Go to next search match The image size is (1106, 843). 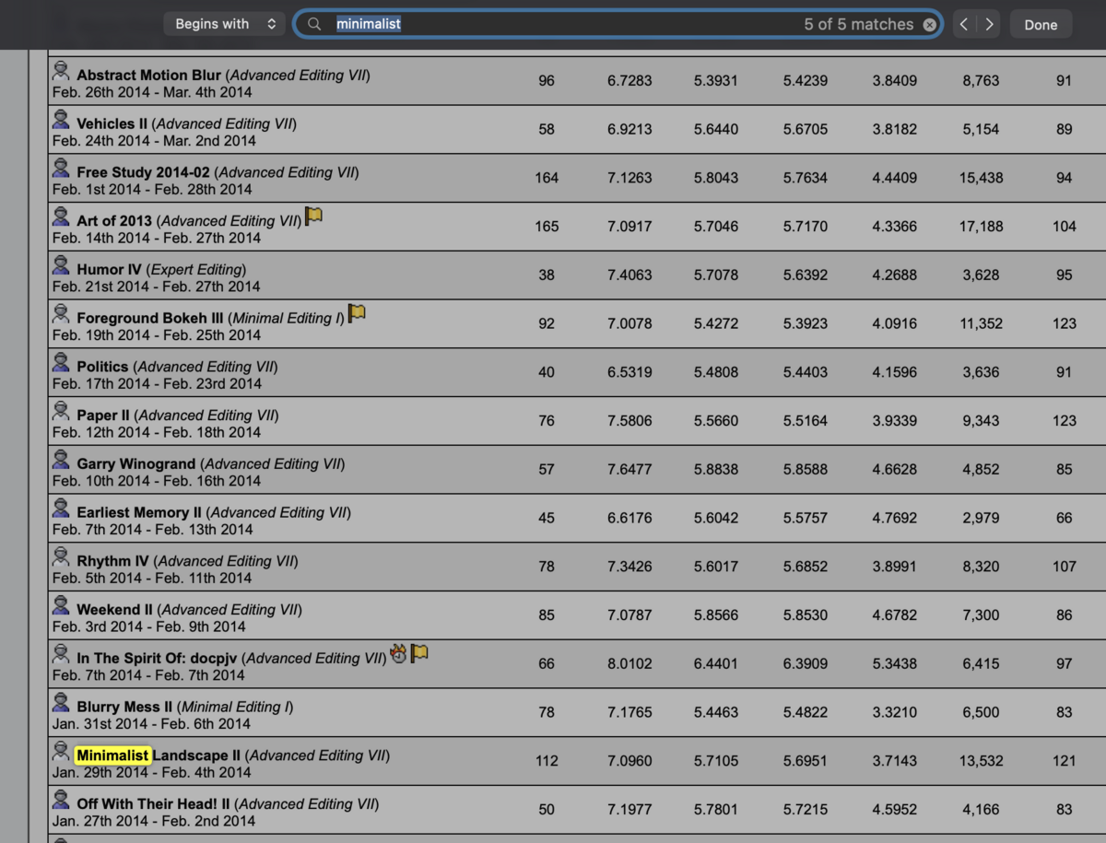[x=989, y=24]
